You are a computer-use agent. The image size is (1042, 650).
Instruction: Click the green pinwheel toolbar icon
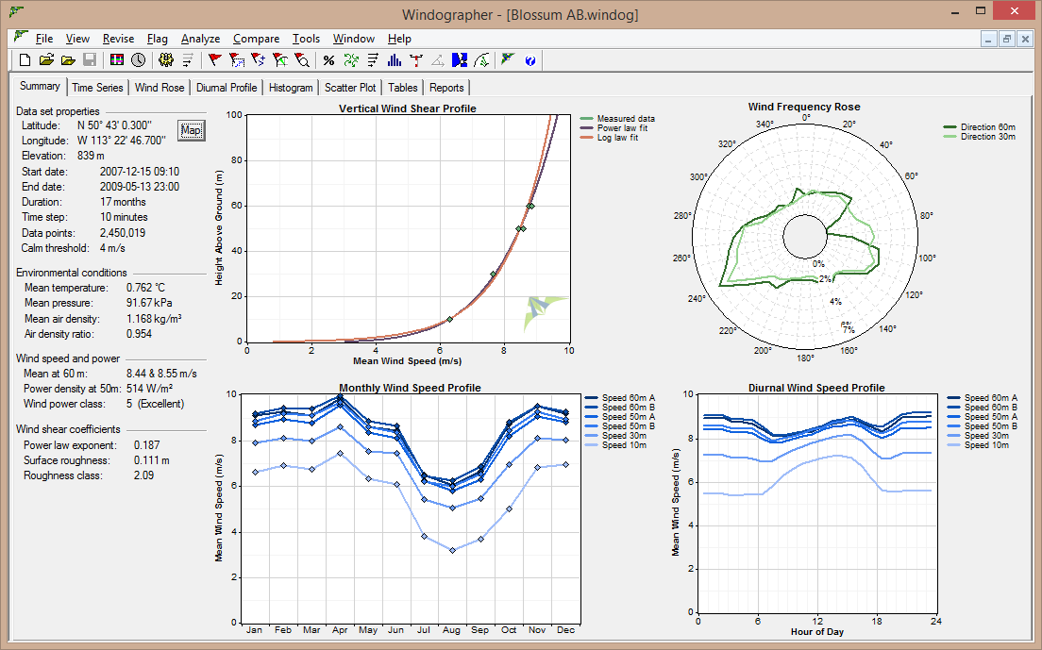pos(349,59)
